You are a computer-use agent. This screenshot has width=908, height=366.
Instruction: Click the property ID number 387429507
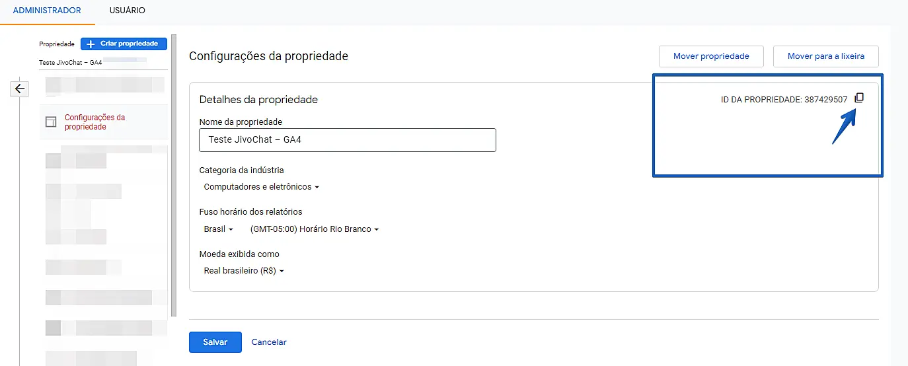[825, 99]
